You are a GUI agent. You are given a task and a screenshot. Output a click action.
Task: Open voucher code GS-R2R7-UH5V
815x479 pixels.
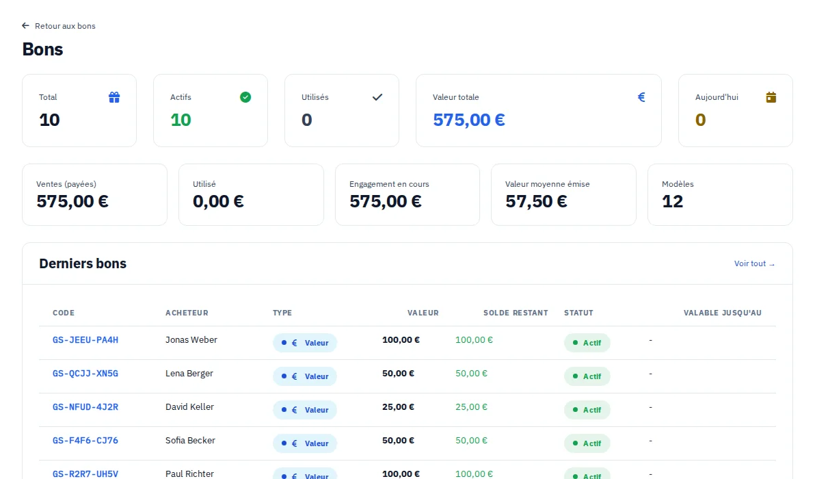[x=85, y=474]
